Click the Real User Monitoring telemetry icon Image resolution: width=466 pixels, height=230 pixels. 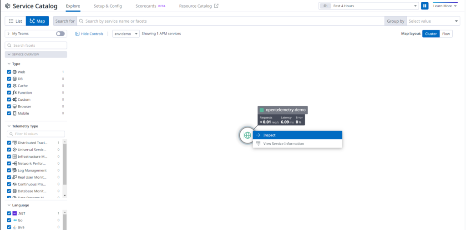[x=15, y=177]
